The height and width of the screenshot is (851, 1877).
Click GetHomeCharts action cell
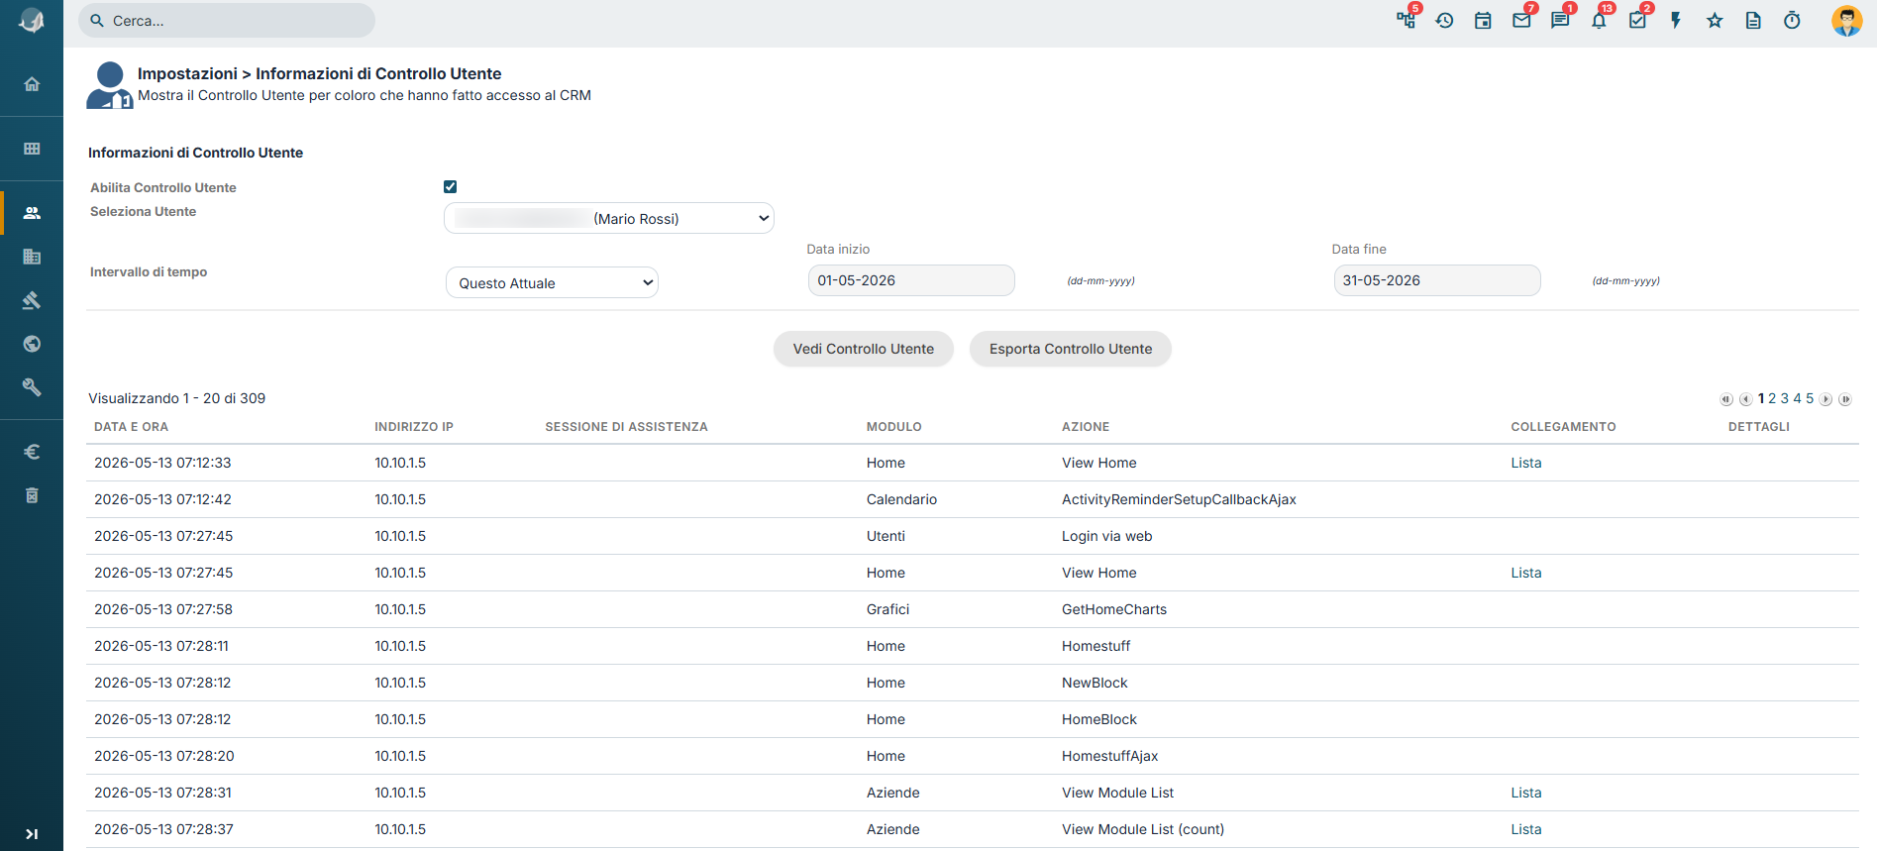pos(1114,609)
